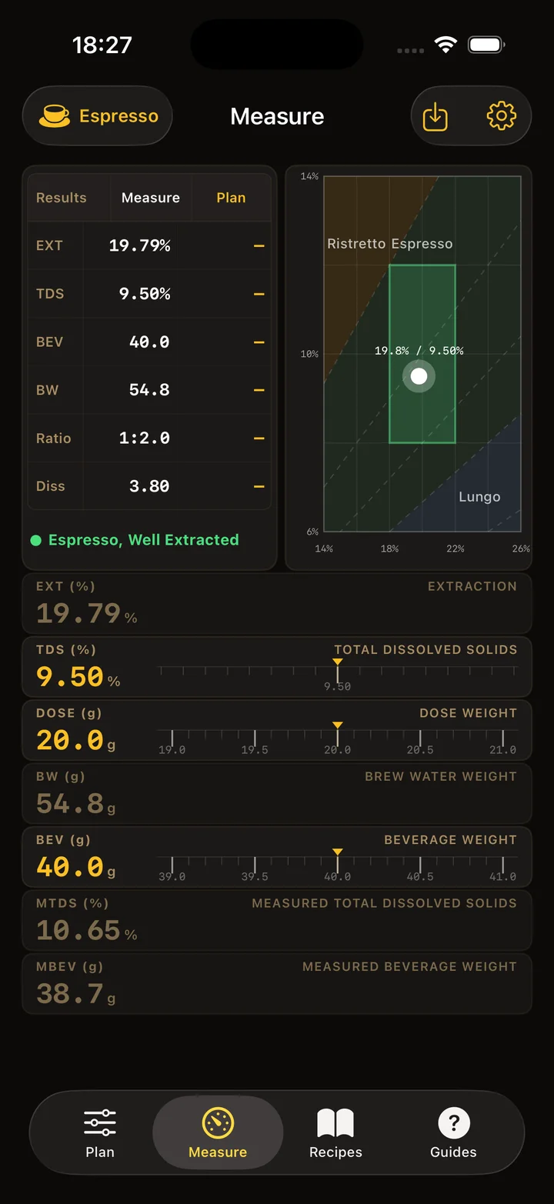Tap the MTDS (%) value 10.65
554x1204 pixels.
point(87,931)
